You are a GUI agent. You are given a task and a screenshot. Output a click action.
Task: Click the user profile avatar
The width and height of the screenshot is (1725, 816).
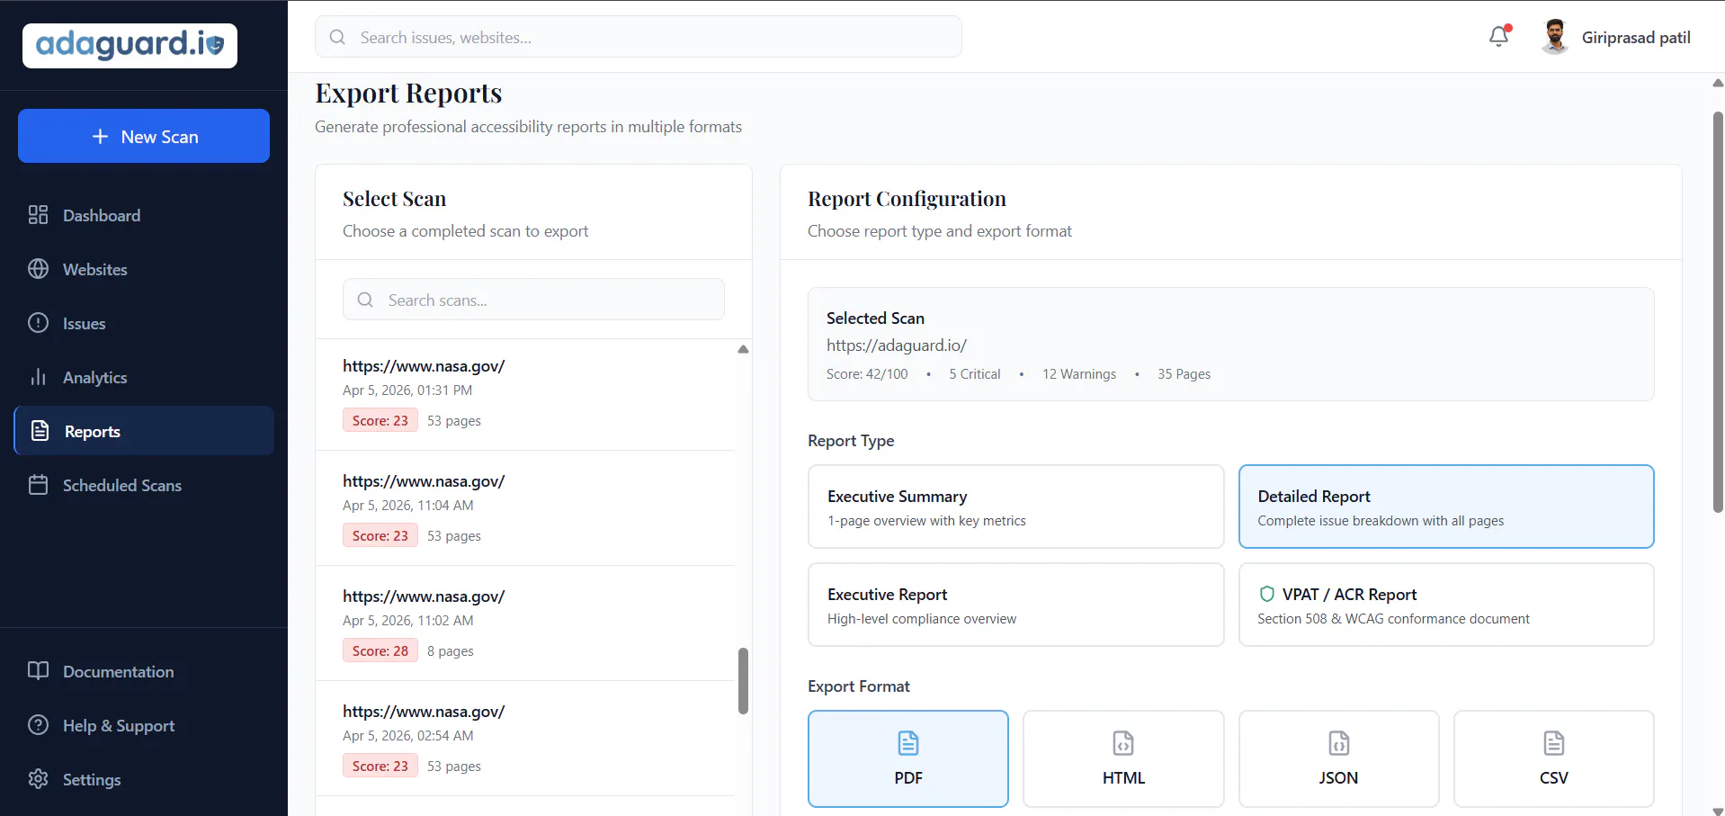(x=1555, y=37)
